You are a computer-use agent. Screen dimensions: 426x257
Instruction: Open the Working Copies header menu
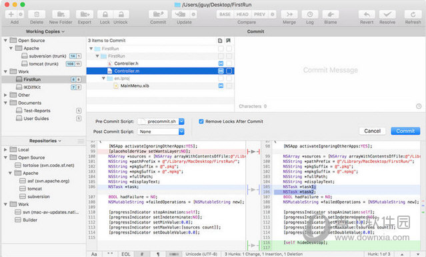45,31
